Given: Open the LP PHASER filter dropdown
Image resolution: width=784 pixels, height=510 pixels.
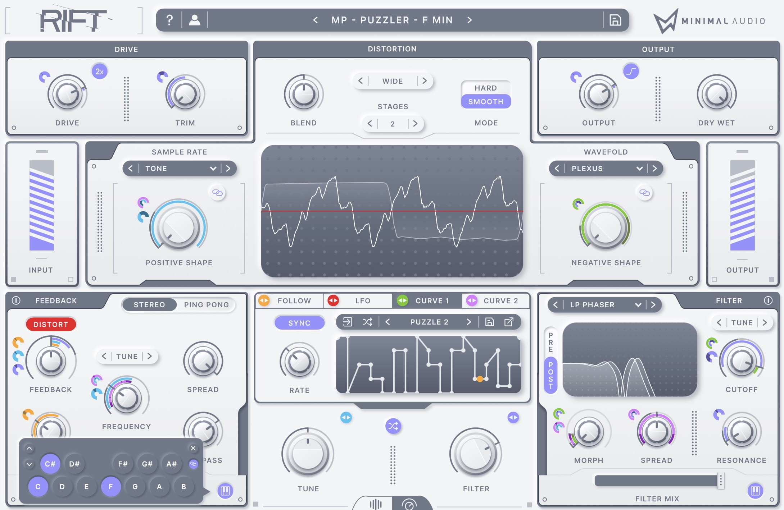Looking at the screenshot, I should tap(604, 305).
